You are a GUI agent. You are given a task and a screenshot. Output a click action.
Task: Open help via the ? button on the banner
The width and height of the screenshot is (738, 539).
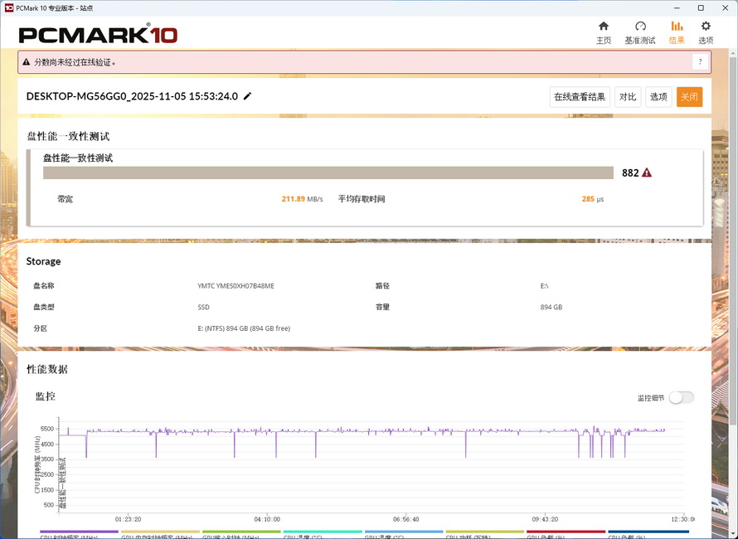click(x=700, y=61)
